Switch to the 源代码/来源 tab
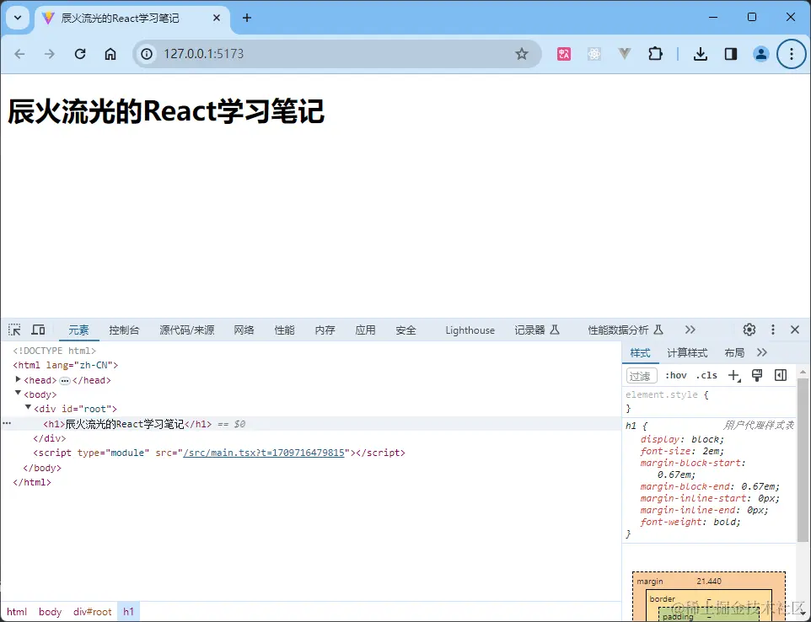The height and width of the screenshot is (622, 811). (186, 330)
